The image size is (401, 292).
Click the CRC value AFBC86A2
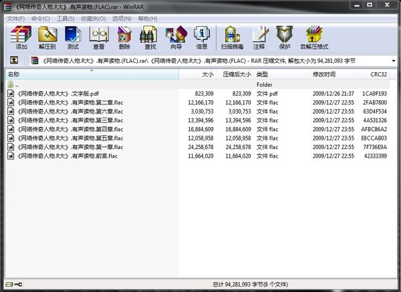[374, 130]
